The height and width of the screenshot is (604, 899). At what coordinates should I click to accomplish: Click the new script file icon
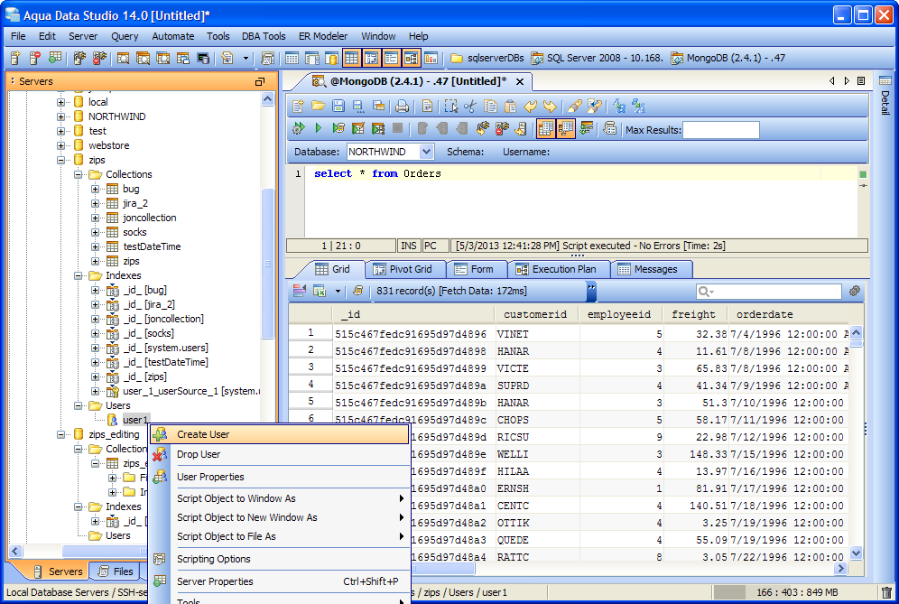coord(298,107)
